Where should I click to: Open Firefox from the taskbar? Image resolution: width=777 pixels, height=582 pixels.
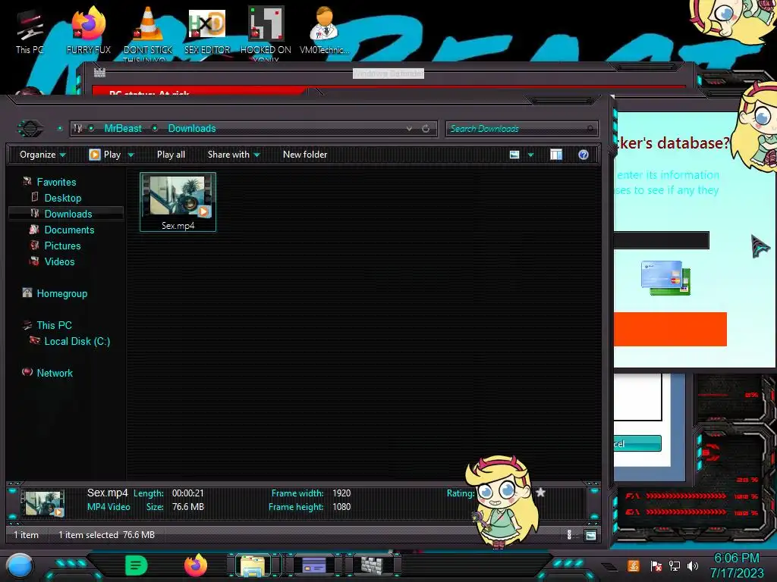pyautogui.click(x=196, y=565)
